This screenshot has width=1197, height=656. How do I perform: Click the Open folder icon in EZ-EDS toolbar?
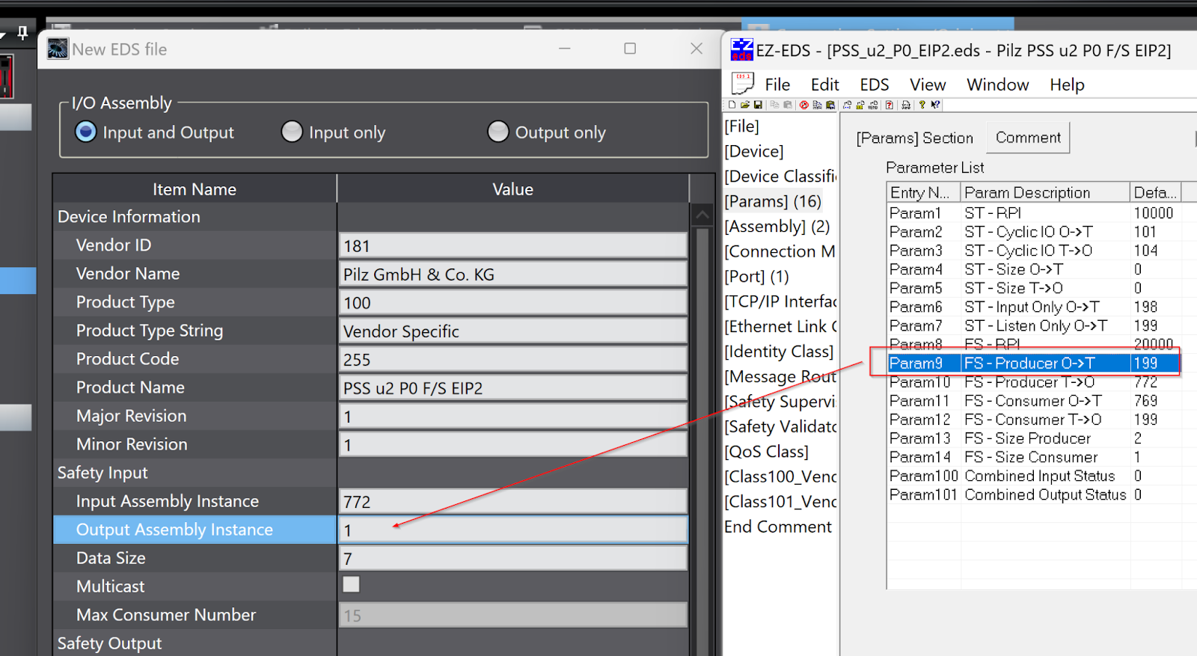point(745,105)
